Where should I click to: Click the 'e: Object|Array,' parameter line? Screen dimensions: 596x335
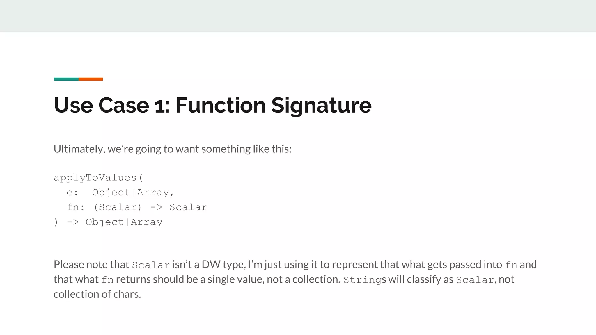(120, 193)
